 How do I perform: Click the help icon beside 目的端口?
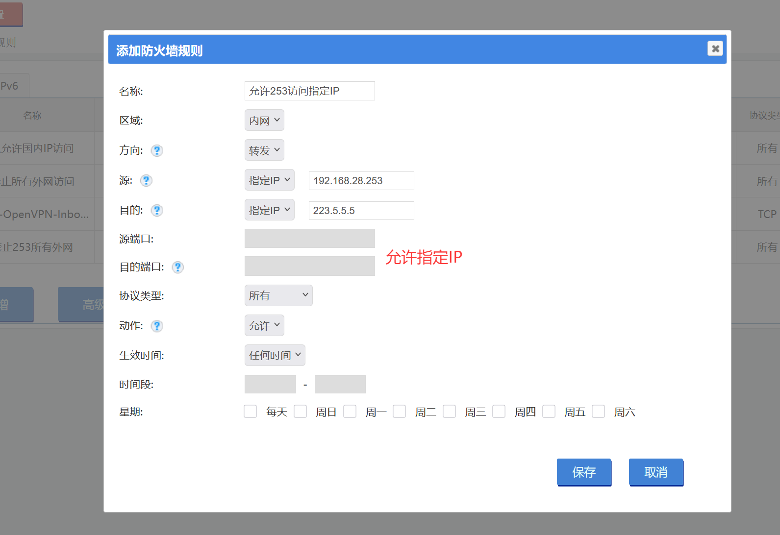point(178,267)
